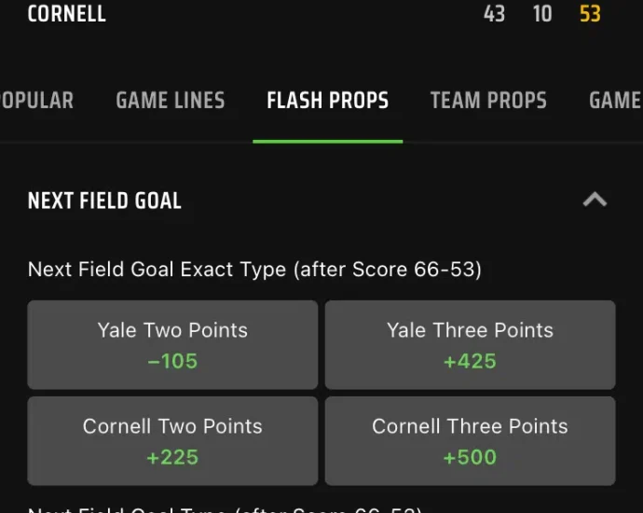Go to the Popular tab
This screenshot has width=643, height=513.
coord(36,101)
